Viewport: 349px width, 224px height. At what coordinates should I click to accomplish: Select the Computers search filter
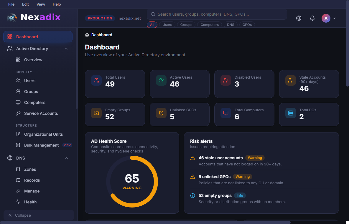tap(210, 25)
